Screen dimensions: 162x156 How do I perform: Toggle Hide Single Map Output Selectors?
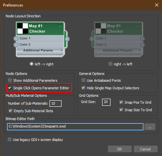coord(83,88)
